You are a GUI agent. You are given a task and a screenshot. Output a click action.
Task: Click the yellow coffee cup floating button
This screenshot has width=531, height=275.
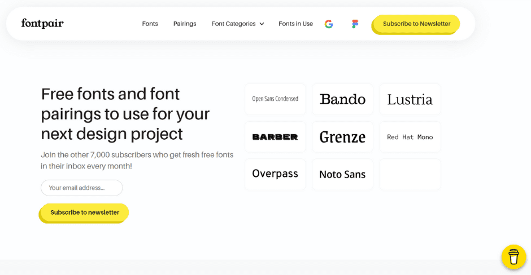pos(513,257)
